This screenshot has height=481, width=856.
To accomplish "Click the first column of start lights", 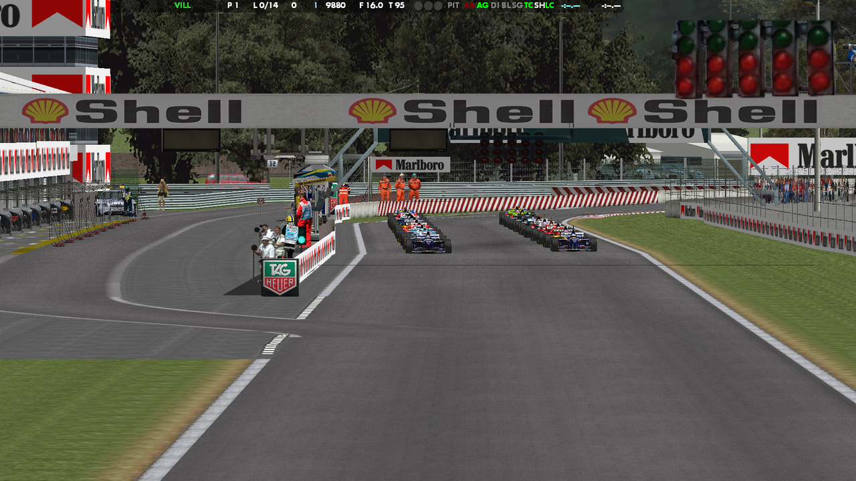I will click(x=686, y=58).
